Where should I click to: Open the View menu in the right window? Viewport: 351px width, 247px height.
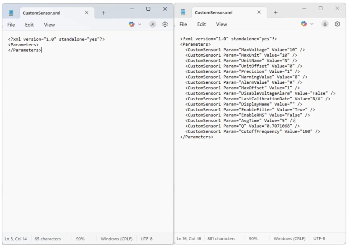221,24
